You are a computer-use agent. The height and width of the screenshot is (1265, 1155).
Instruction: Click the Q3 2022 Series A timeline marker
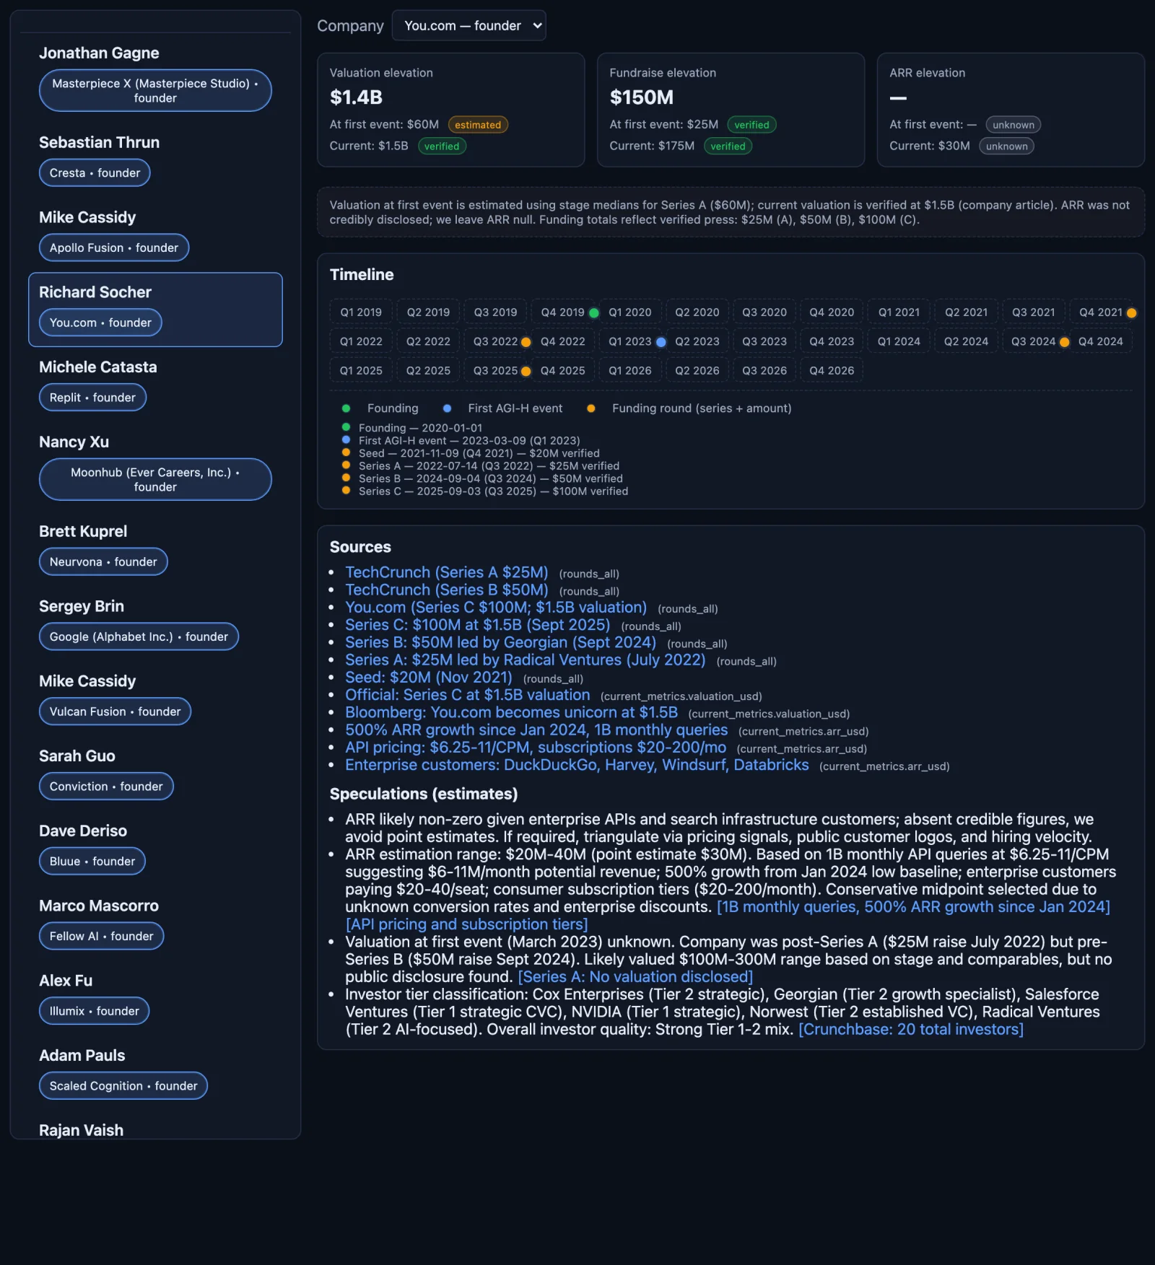[526, 342]
